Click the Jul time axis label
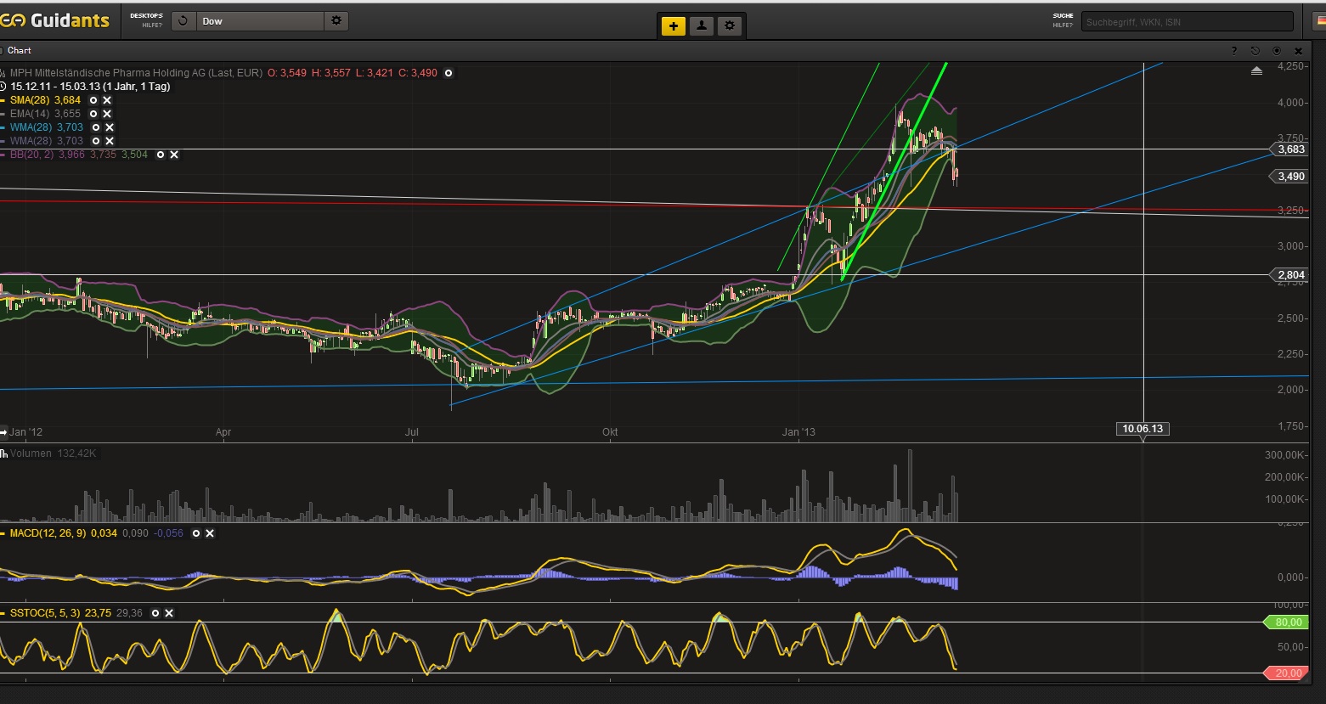 (x=412, y=432)
